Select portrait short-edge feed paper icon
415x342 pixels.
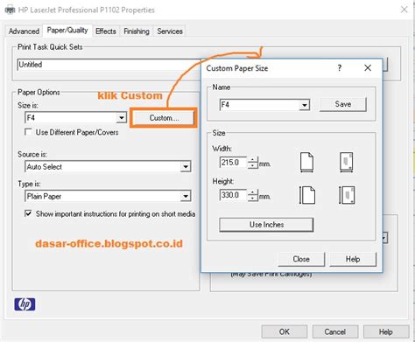coord(306,162)
